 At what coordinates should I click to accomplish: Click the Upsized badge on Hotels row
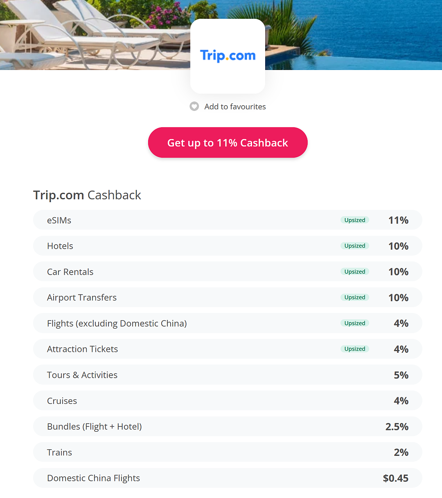(x=355, y=246)
